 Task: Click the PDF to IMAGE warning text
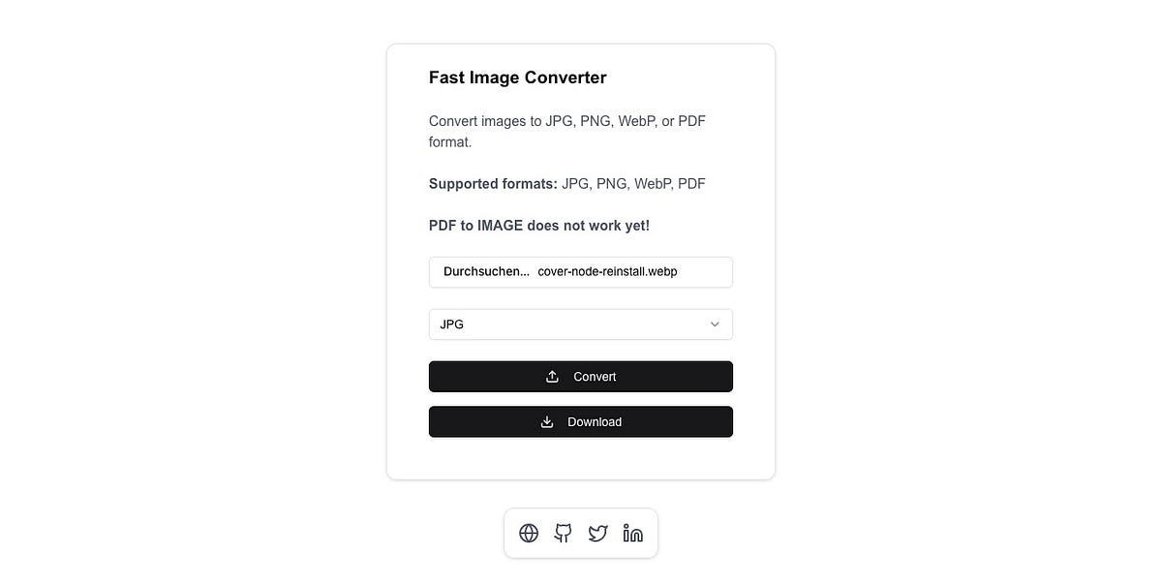click(x=538, y=225)
